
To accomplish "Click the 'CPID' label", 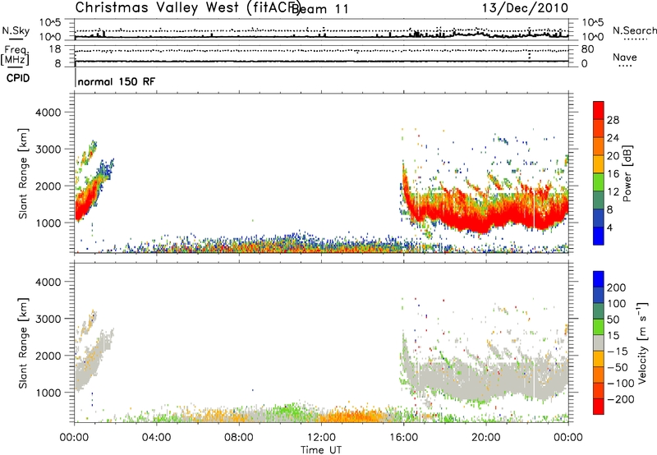I will 18,78.
